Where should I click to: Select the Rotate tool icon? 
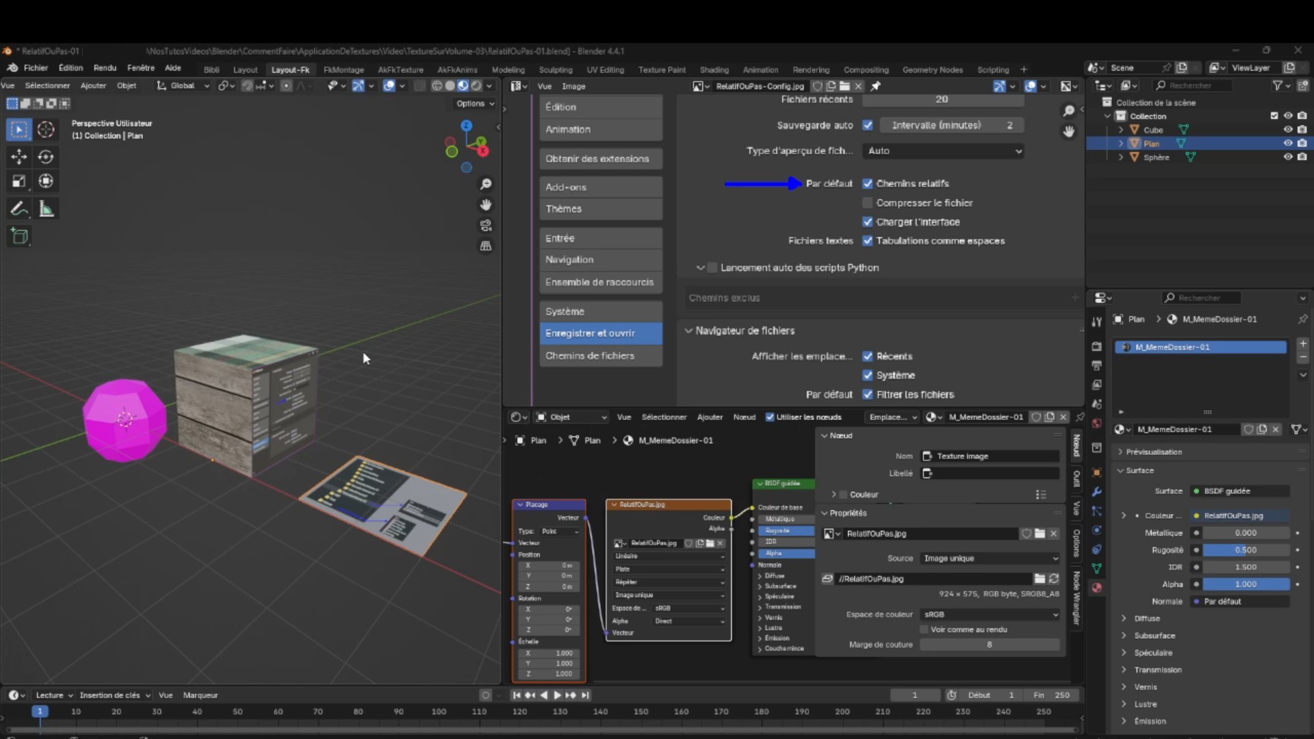(x=46, y=157)
